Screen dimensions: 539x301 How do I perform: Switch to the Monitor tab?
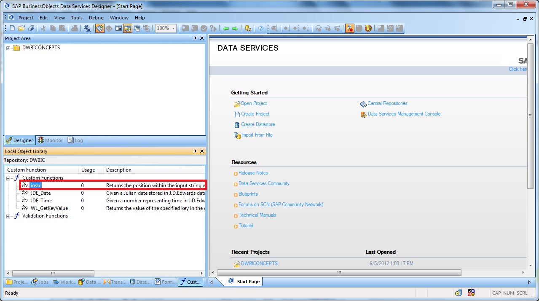pos(50,140)
